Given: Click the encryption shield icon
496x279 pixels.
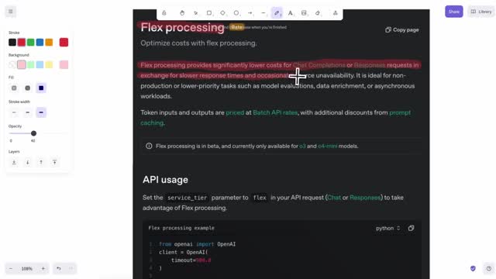Looking at the screenshot, I should point(473,269).
